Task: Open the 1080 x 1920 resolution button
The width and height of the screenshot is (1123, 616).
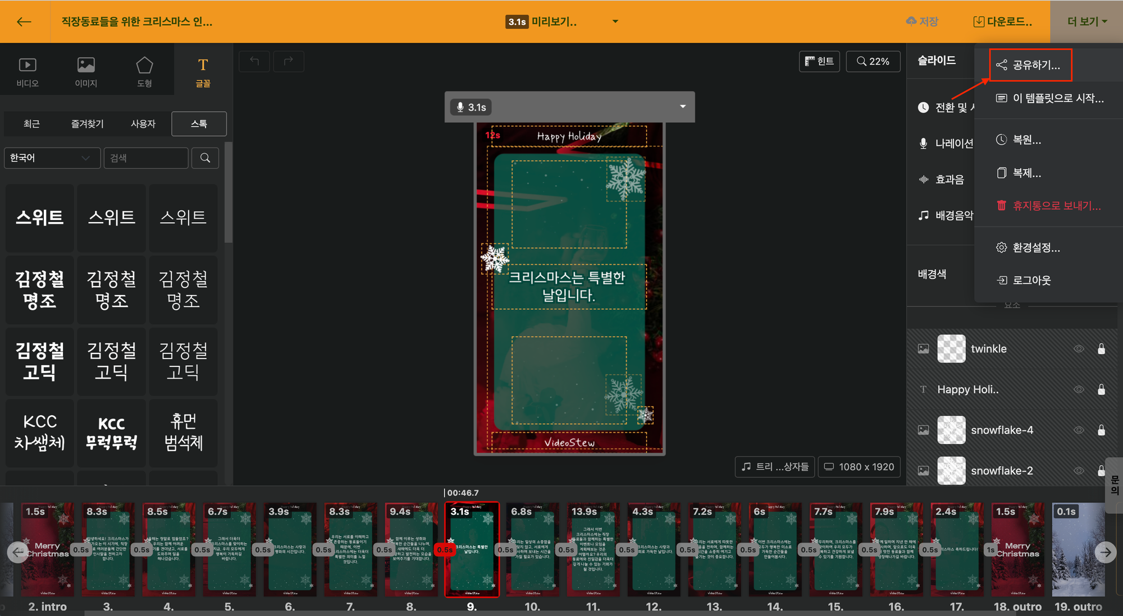Action: [859, 467]
